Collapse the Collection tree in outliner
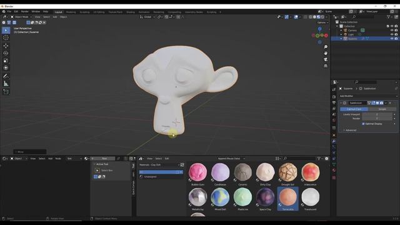The height and width of the screenshot is (225, 400). 337,26
